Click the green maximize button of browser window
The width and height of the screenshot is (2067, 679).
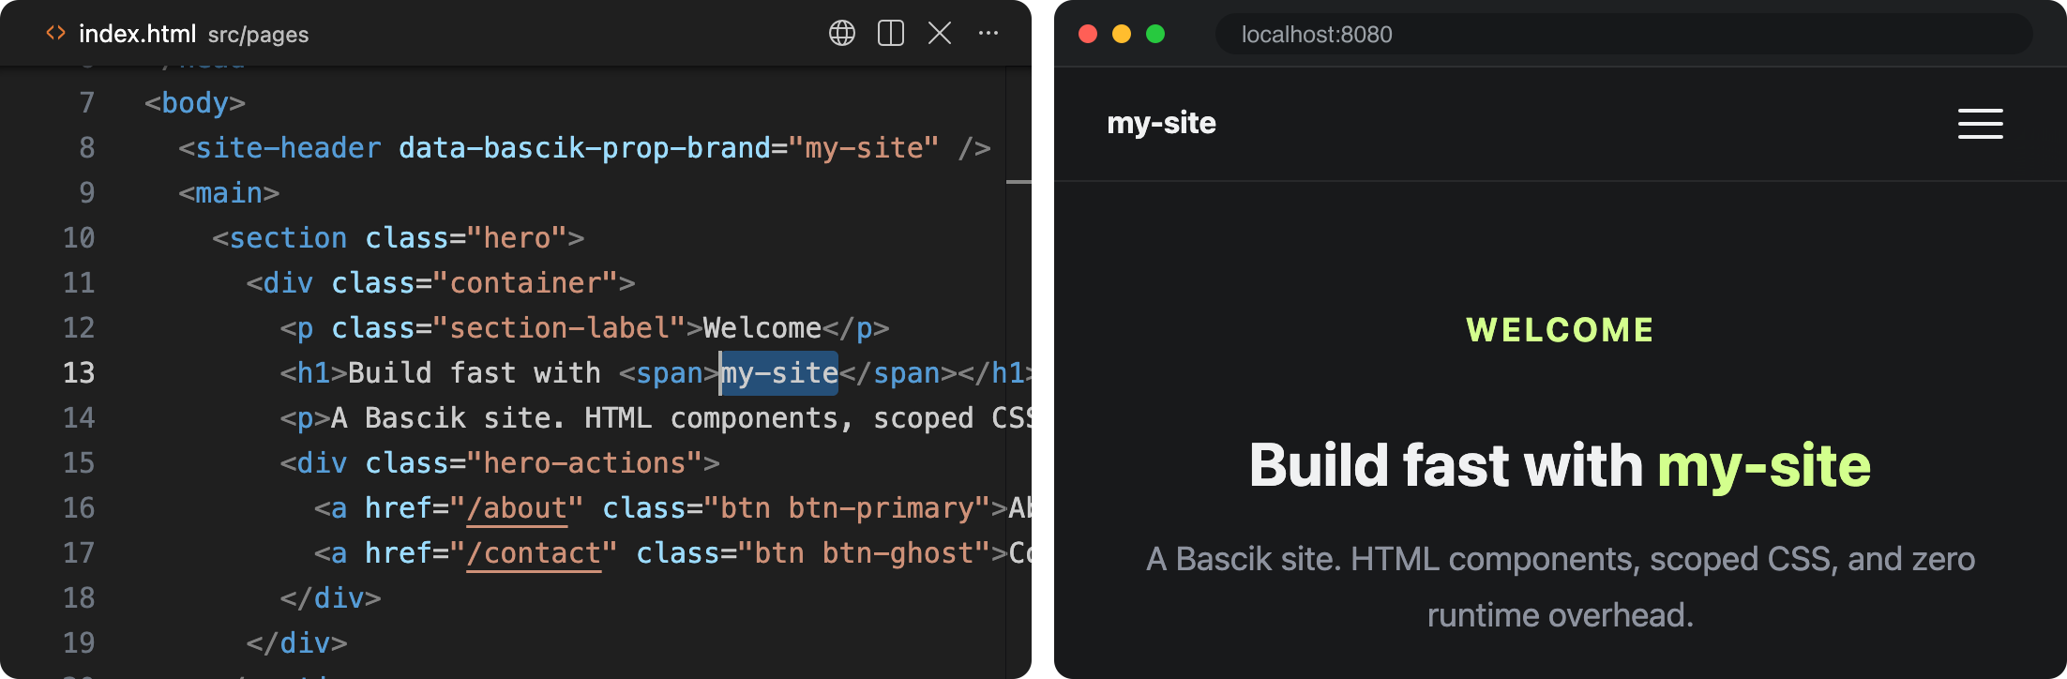pos(1155,34)
